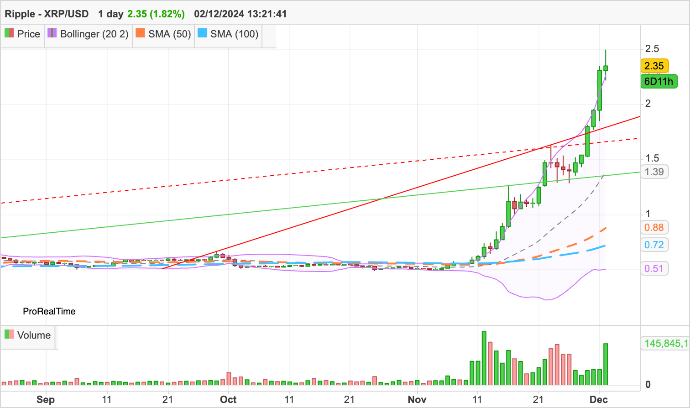Click the SMA (50) orange legend icon

pos(141,33)
